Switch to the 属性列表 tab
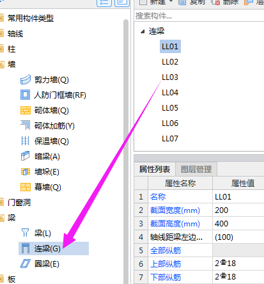 tap(155, 170)
